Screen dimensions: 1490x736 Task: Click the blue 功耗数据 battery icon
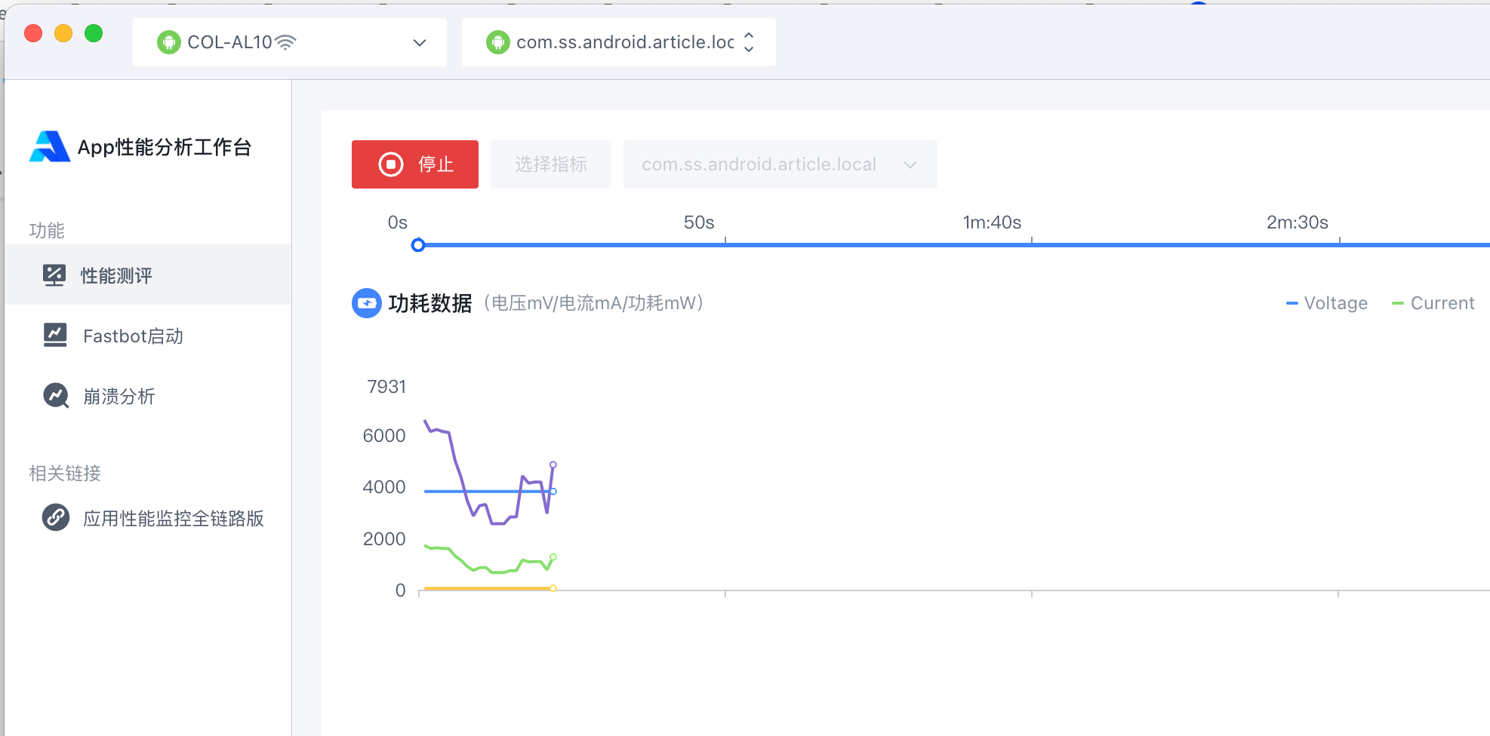pyautogui.click(x=367, y=303)
